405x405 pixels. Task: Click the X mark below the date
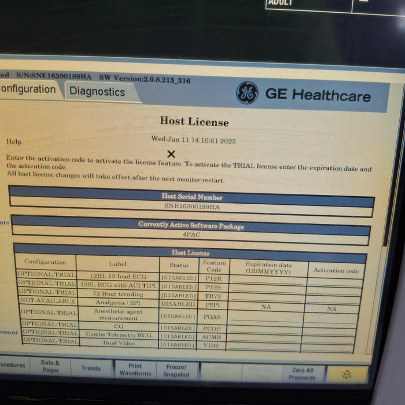171,154
